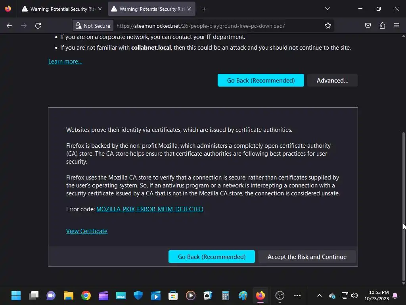The width and height of the screenshot is (406, 305).
Task: Click the OneDrive cloud tray icon
Action: click(332, 295)
